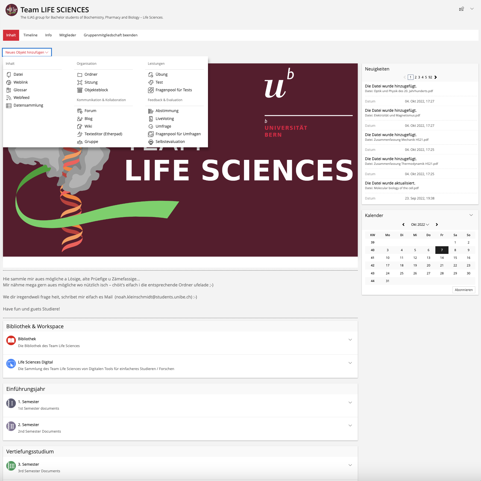Click the Forum icon in the menu
The width and height of the screenshot is (481, 481).
[x=80, y=111]
